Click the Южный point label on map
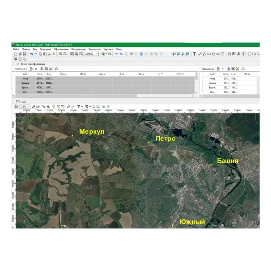The width and height of the screenshot is (271, 271). [192, 222]
